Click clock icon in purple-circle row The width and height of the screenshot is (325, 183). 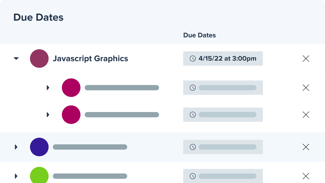pyautogui.click(x=193, y=147)
